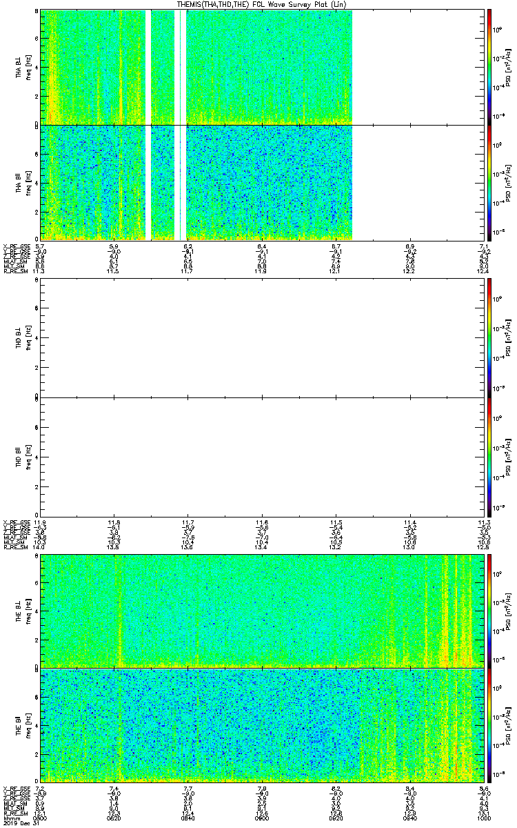Click the color bar beside THA B⊥ panel
This screenshot has width=517, height=828.
tap(489, 66)
